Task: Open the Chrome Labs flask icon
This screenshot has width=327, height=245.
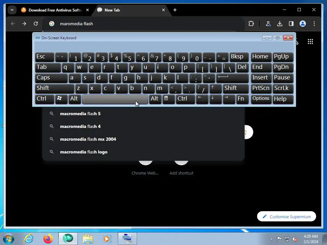Action: [x=268, y=24]
